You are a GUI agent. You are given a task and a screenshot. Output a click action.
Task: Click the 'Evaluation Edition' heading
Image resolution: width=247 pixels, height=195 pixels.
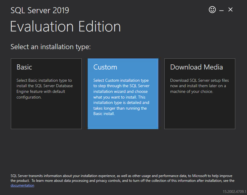pyautogui.click(x=66, y=26)
